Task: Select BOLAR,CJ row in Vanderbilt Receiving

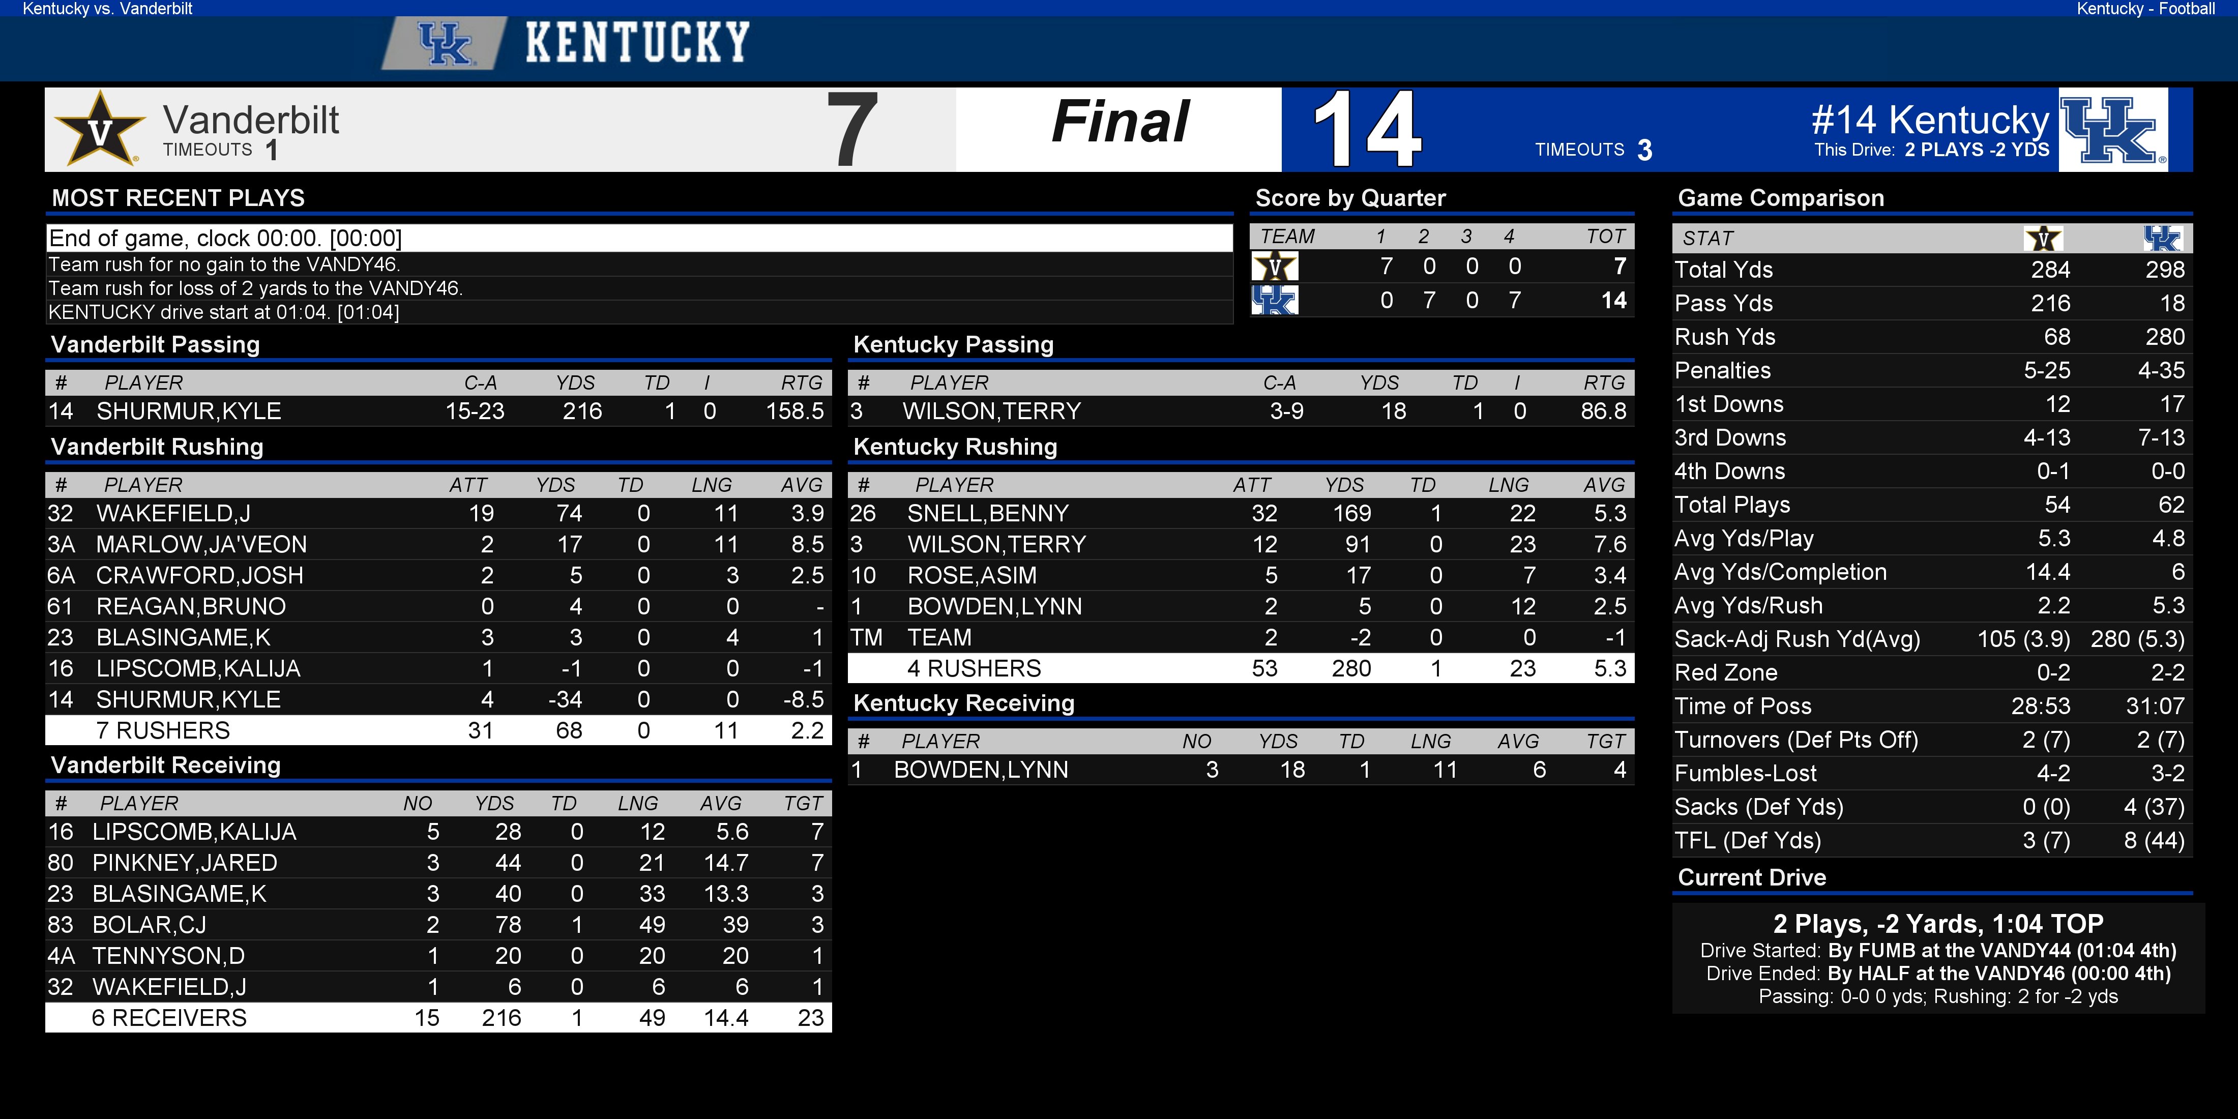Action: click(x=439, y=924)
